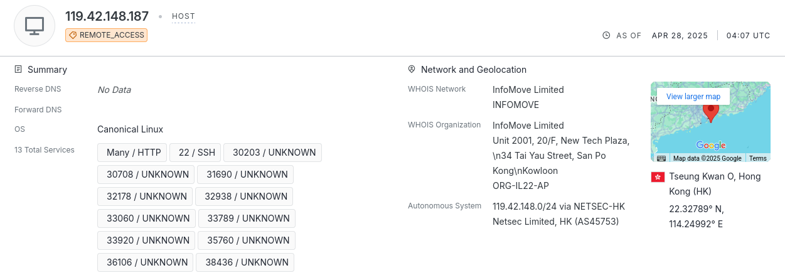Open the map Terms link
The width and height of the screenshot is (785, 280).
tap(758, 158)
